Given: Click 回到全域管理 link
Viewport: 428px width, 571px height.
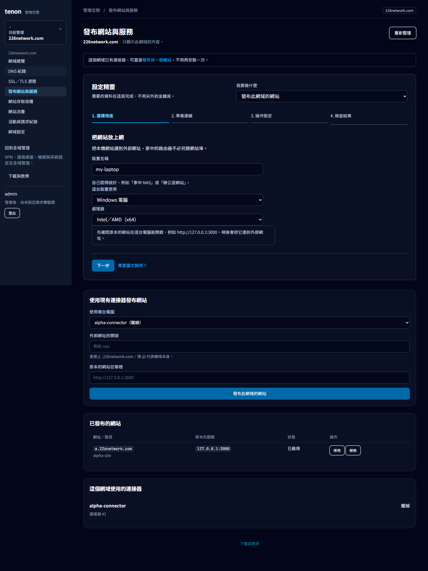Looking at the screenshot, I should pos(17,148).
